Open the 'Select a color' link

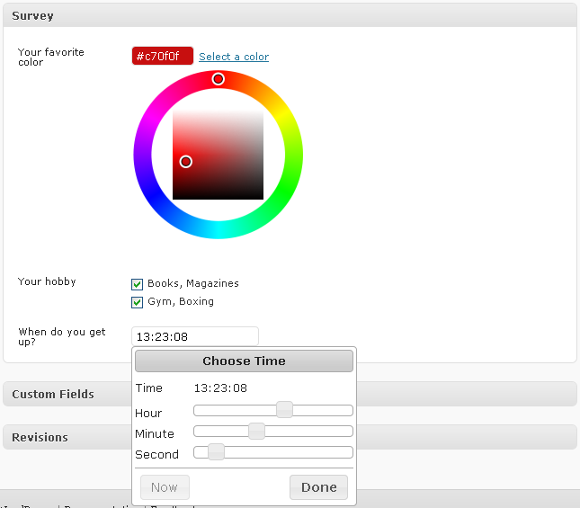click(234, 57)
